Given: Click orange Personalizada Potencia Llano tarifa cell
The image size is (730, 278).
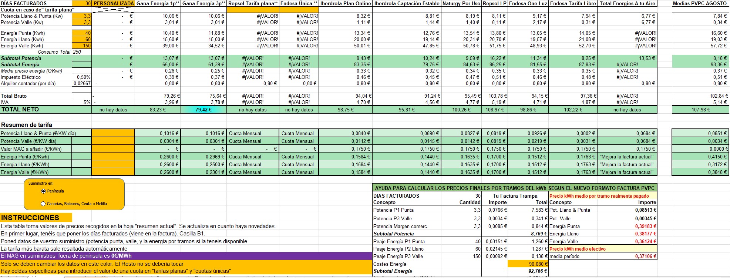Looking at the screenshot, I should point(113,133).
